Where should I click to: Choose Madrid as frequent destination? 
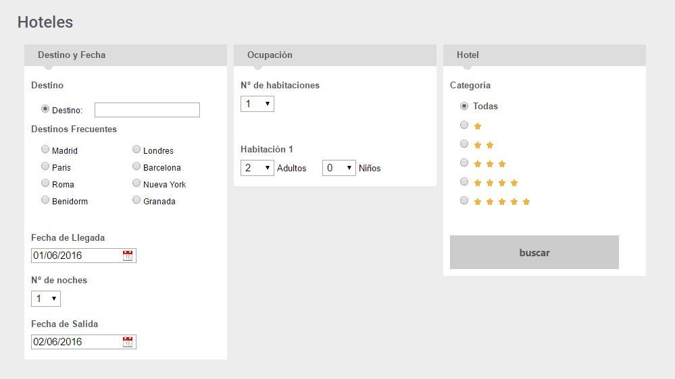pos(45,150)
